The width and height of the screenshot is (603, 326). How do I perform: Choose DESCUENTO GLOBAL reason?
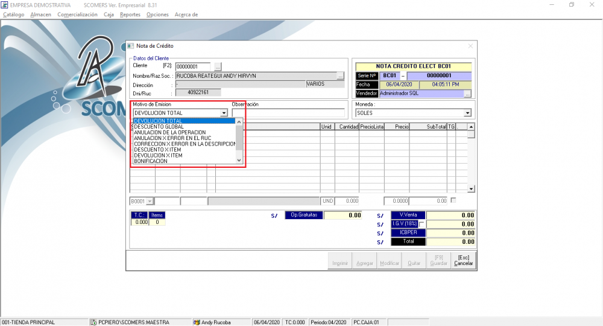(x=184, y=127)
